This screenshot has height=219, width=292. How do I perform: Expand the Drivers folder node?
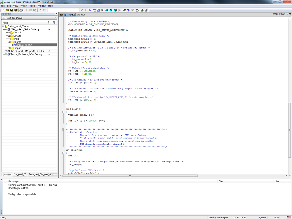tap(9, 36)
